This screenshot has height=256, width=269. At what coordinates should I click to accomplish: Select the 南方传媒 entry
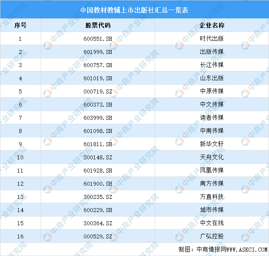pyautogui.click(x=211, y=184)
